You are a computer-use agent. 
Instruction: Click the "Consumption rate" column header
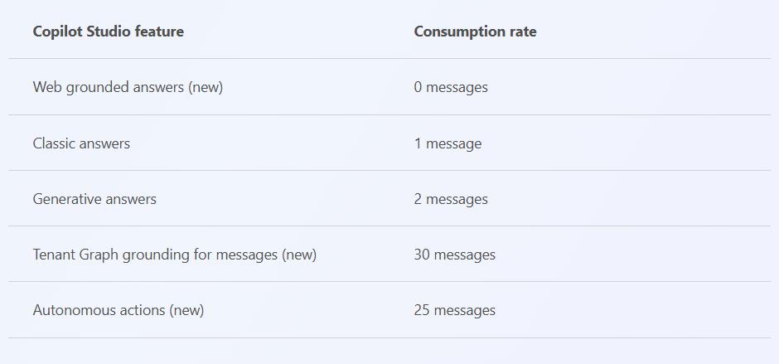(x=475, y=32)
